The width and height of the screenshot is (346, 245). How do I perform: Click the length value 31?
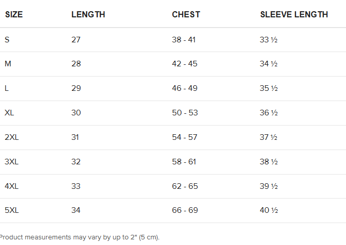point(75,137)
